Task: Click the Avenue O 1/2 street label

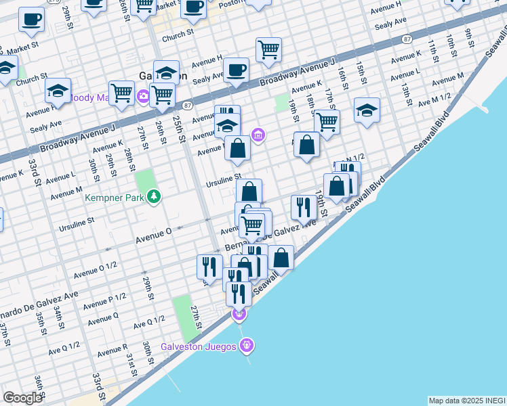Action: pos(96,270)
